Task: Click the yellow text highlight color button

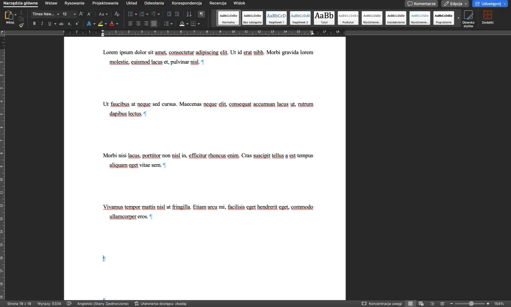Action: (x=101, y=24)
